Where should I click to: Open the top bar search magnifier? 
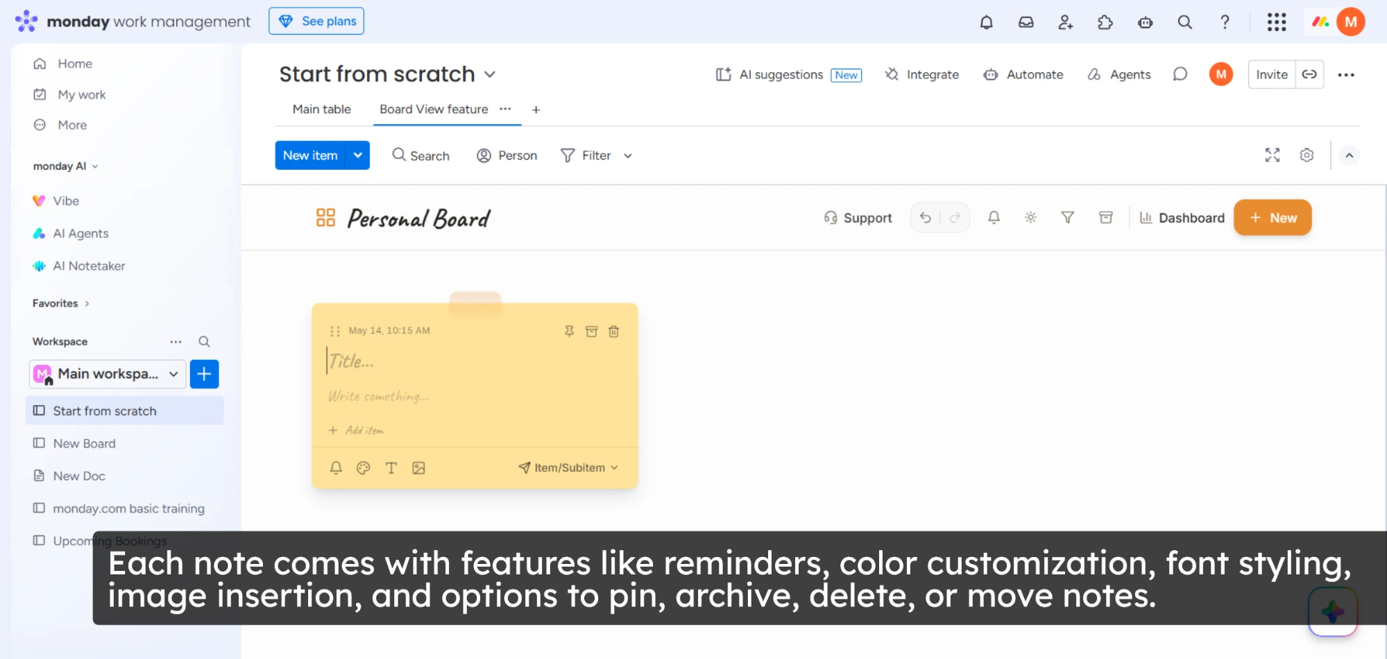coord(1185,22)
